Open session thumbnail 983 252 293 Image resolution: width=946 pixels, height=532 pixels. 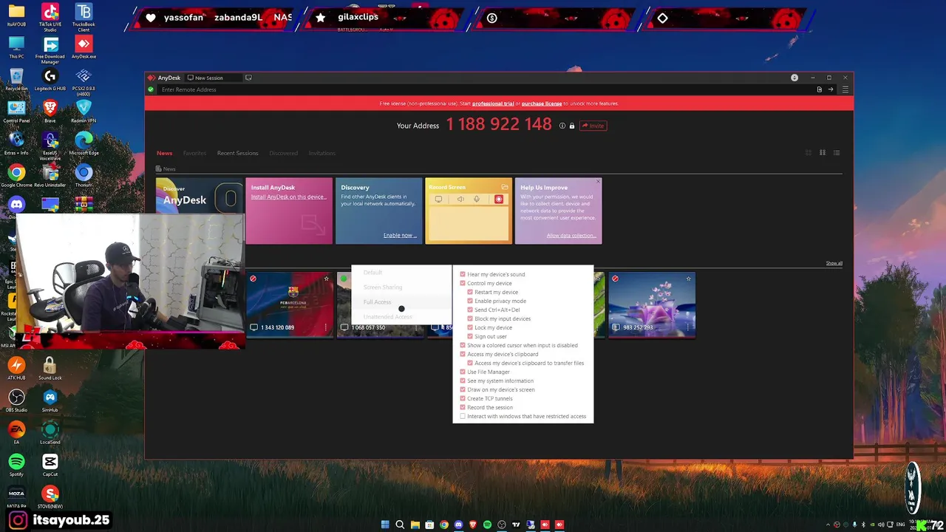[652, 304]
